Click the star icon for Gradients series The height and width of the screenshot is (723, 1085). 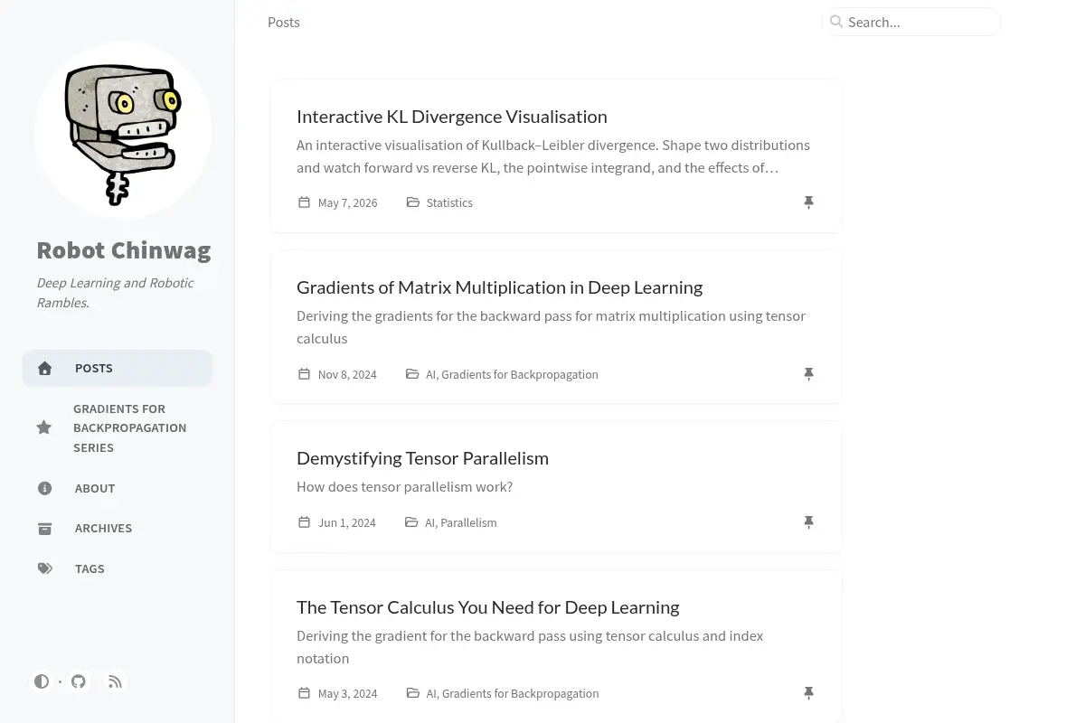point(44,427)
